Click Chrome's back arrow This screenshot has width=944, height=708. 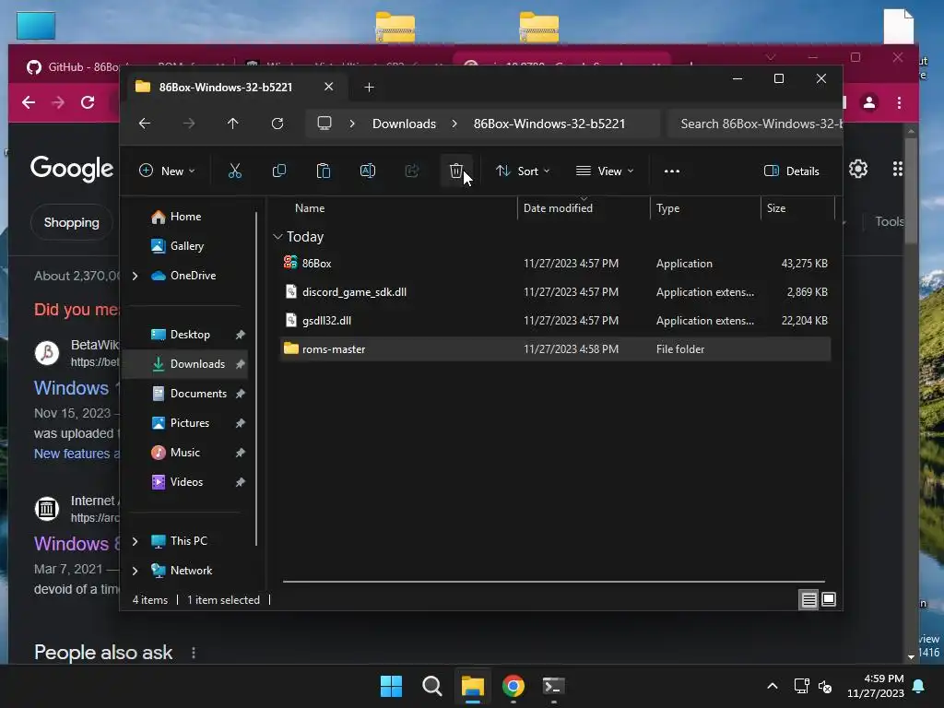click(x=29, y=102)
